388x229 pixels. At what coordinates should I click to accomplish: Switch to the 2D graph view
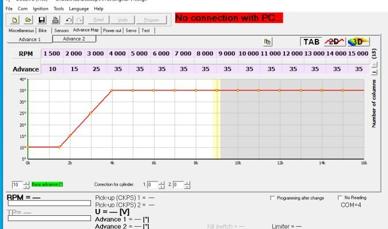pyautogui.click(x=335, y=42)
